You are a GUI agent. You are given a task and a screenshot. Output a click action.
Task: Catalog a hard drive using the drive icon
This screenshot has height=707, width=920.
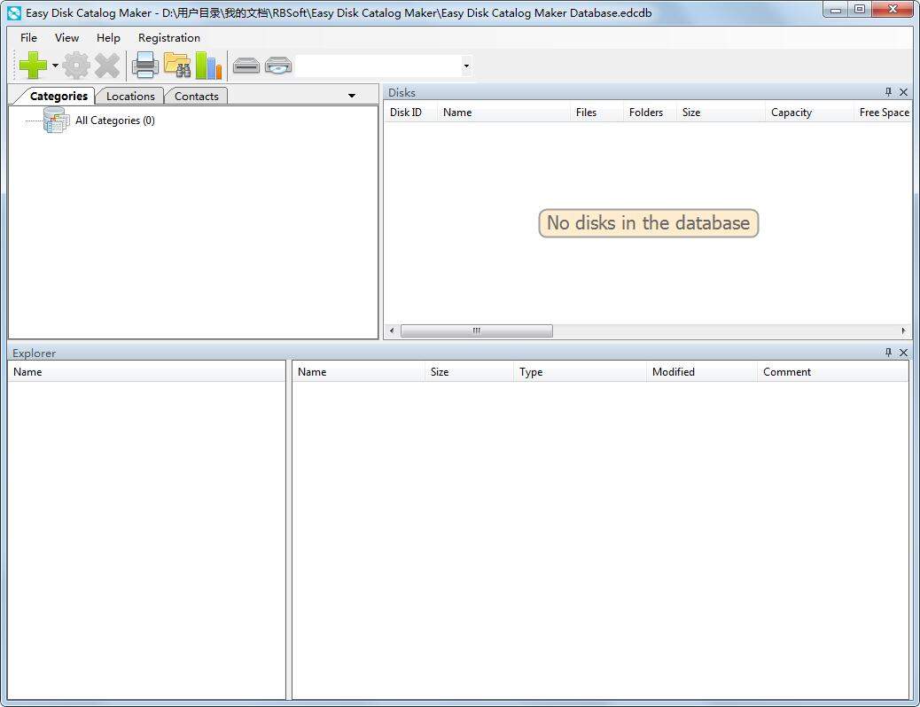[x=246, y=65]
